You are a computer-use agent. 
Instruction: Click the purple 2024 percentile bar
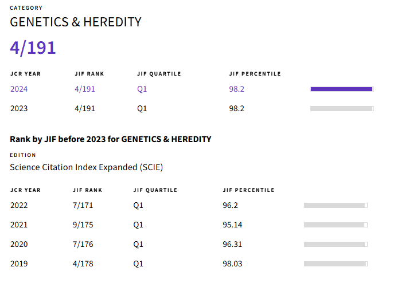pos(342,89)
